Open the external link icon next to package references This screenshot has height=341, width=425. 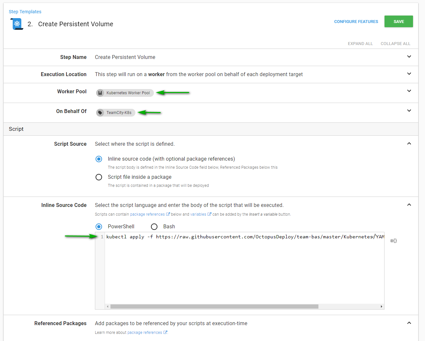click(168, 214)
